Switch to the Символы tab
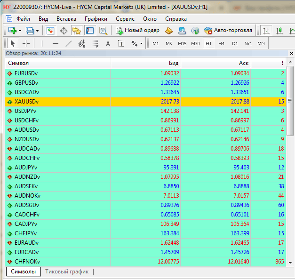The height and width of the screenshot is (280, 295). coord(23,272)
